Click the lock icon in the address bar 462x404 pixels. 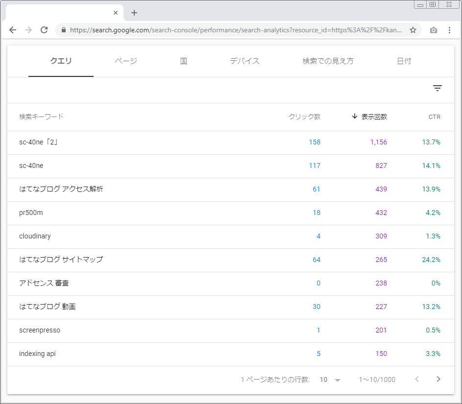[63, 30]
